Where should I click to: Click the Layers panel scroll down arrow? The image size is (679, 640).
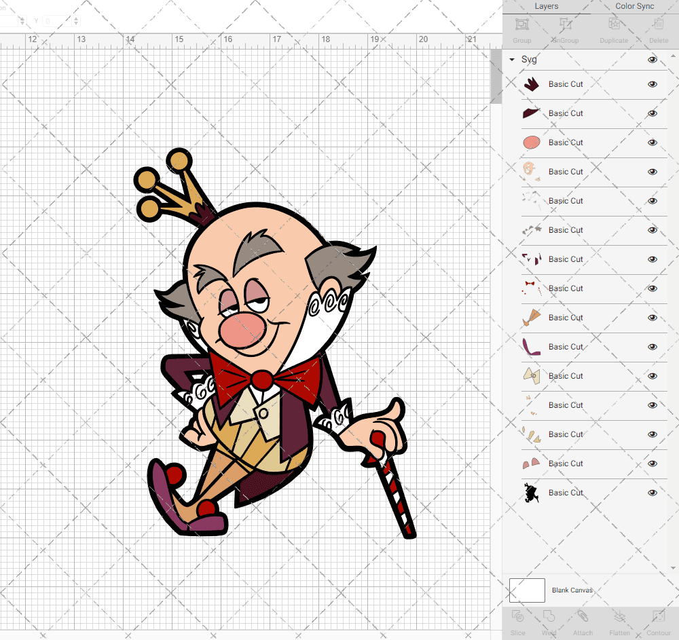[x=672, y=568]
